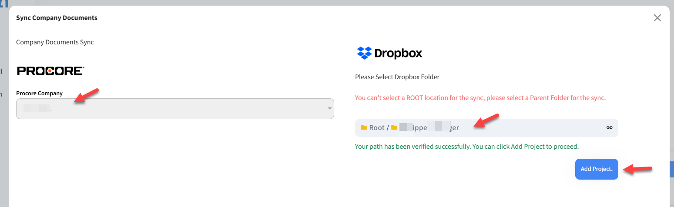Select the subfolder name in the breadcrumb
Viewport: 674px width, 207px height.
pyautogui.click(x=429, y=128)
